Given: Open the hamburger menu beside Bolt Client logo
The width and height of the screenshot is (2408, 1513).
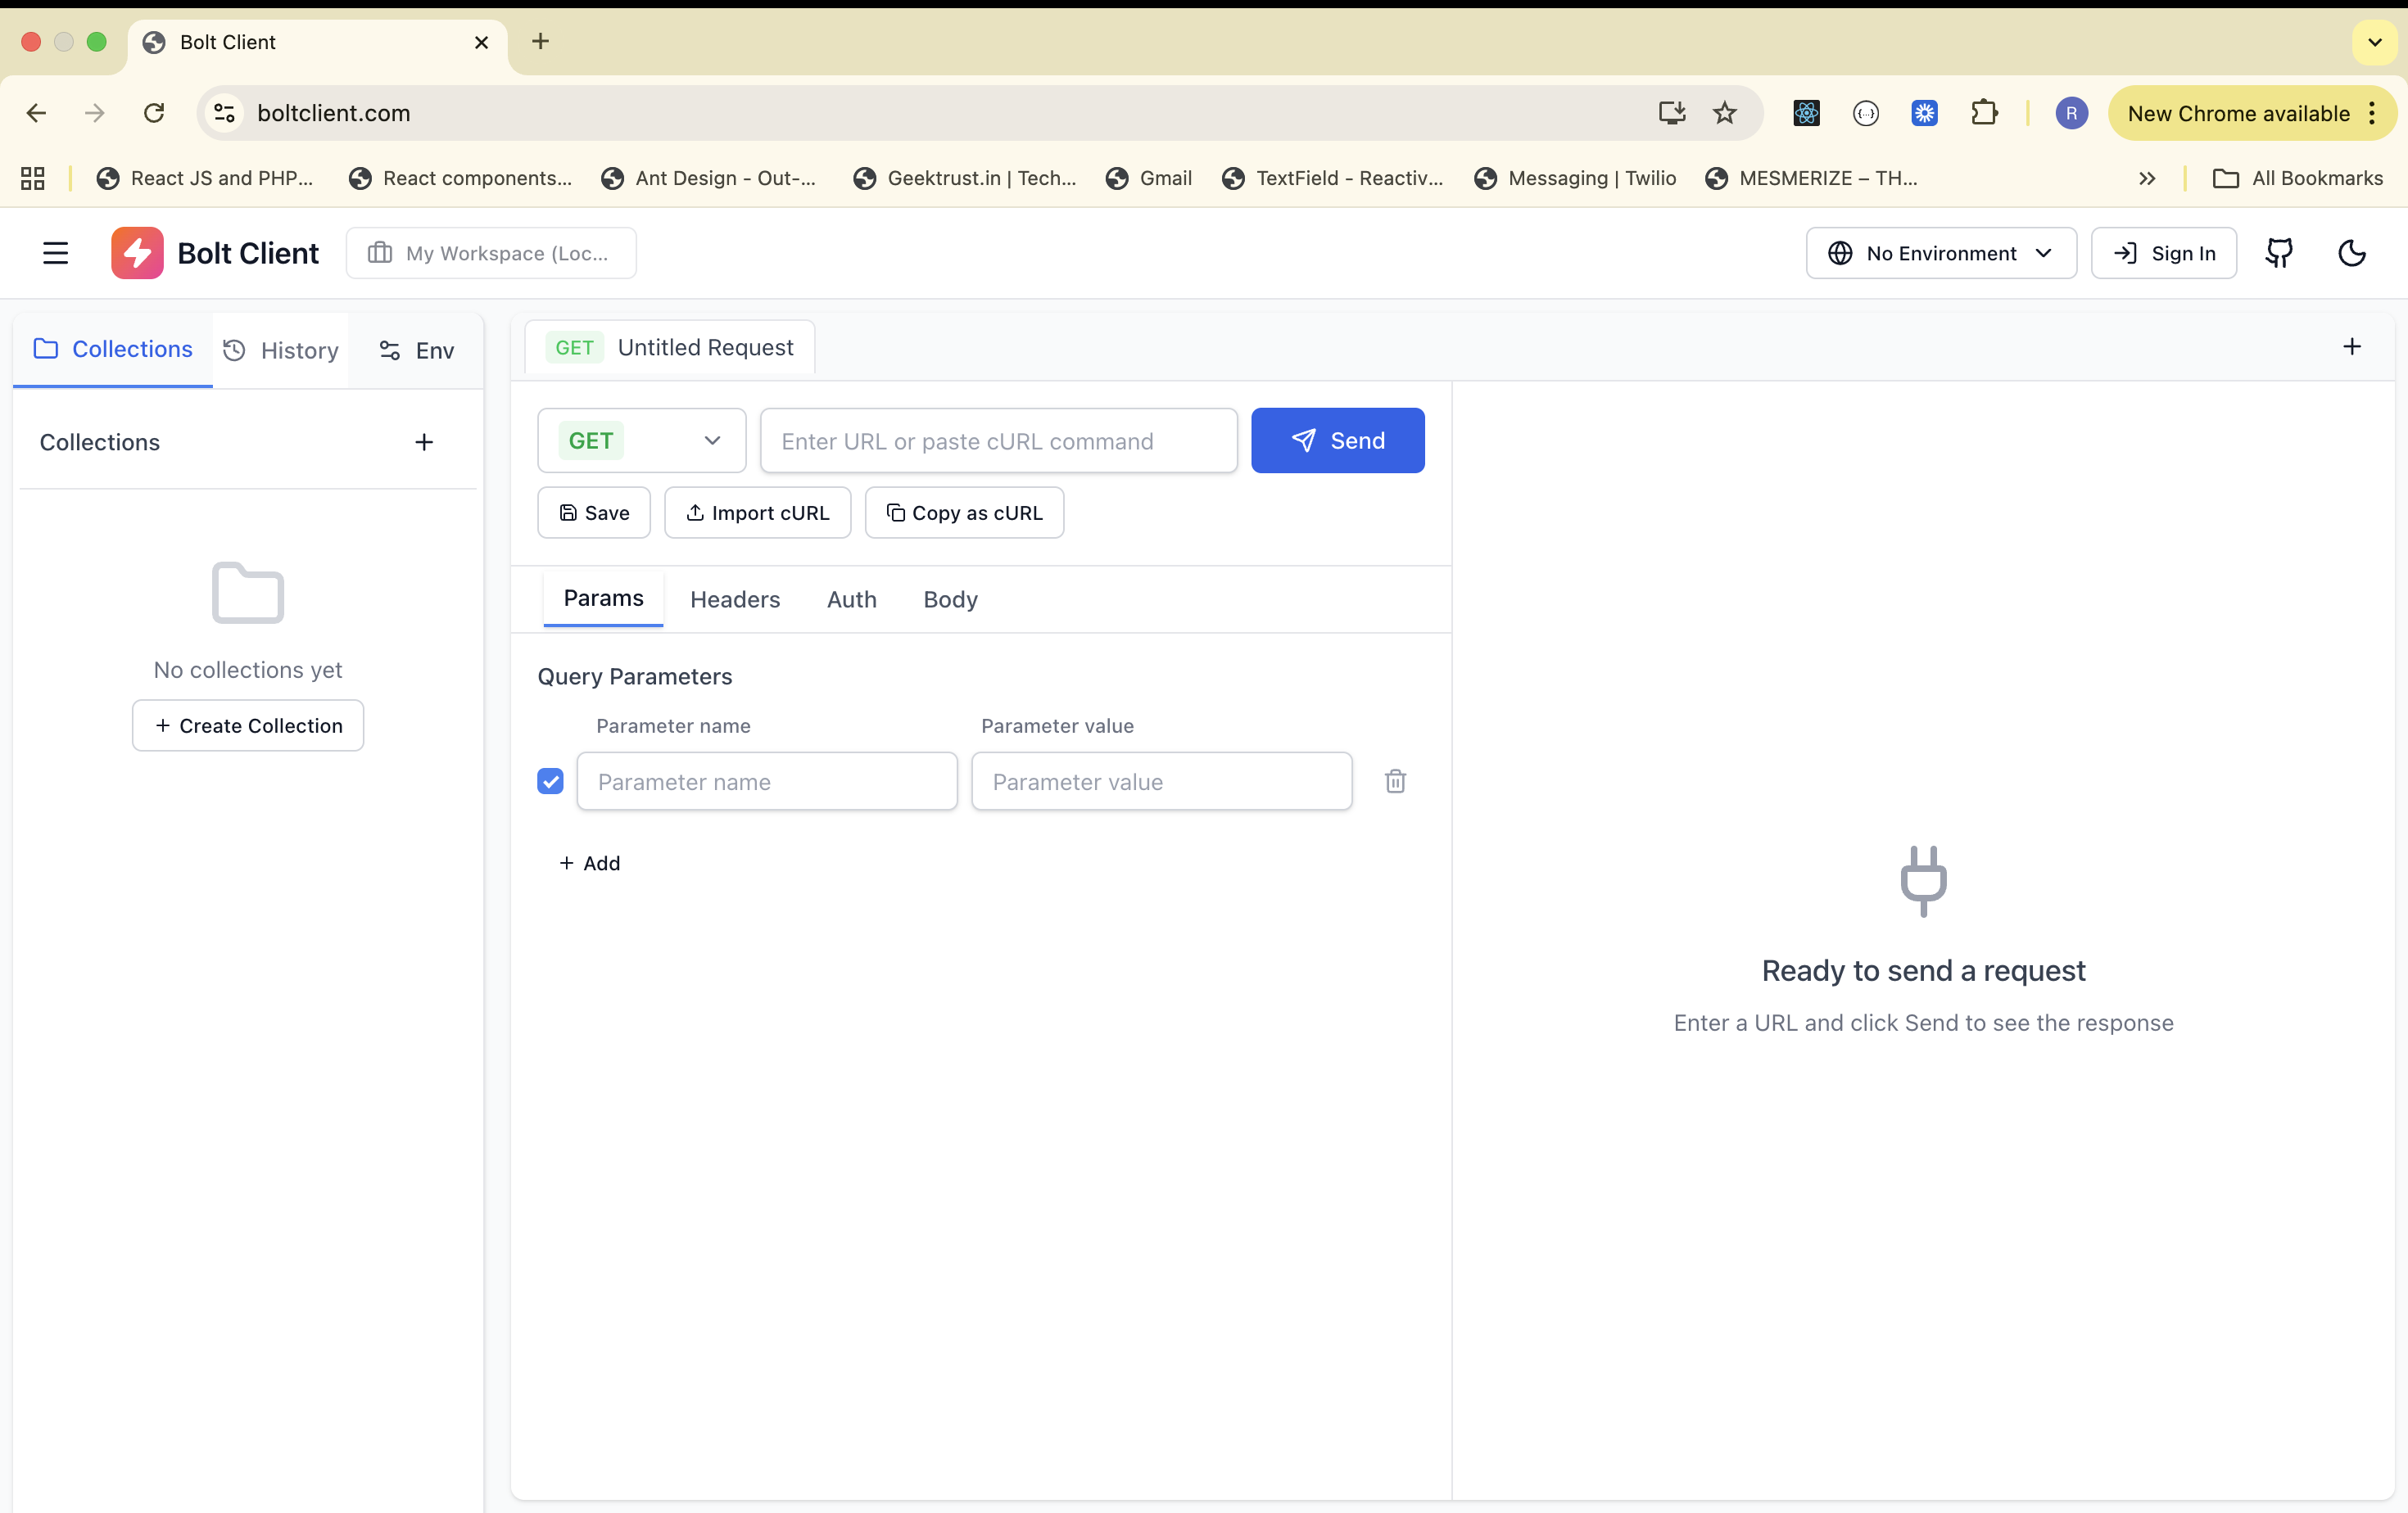Looking at the screenshot, I should pos(55,253).
